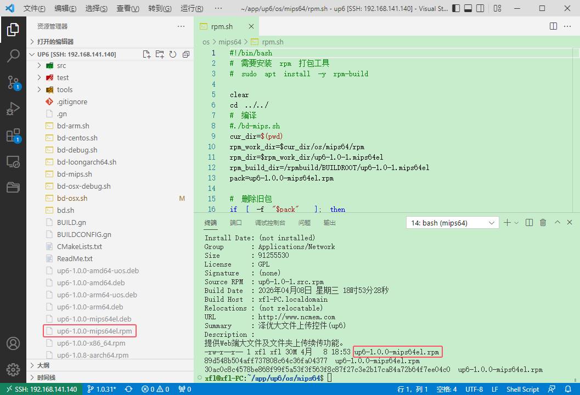Kill terminal with the trash icon
Screen dimensions: 580x395
pyautogui.click(x=543, y=222)
